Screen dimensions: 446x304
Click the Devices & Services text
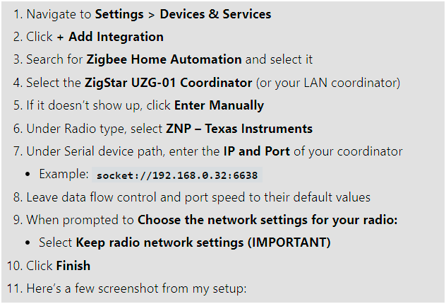[215, 13]
